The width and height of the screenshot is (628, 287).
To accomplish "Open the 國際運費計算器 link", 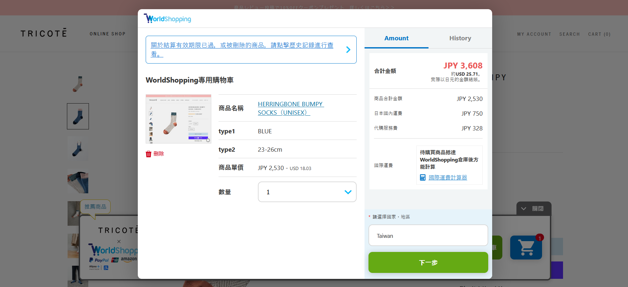I will [448, 178].
